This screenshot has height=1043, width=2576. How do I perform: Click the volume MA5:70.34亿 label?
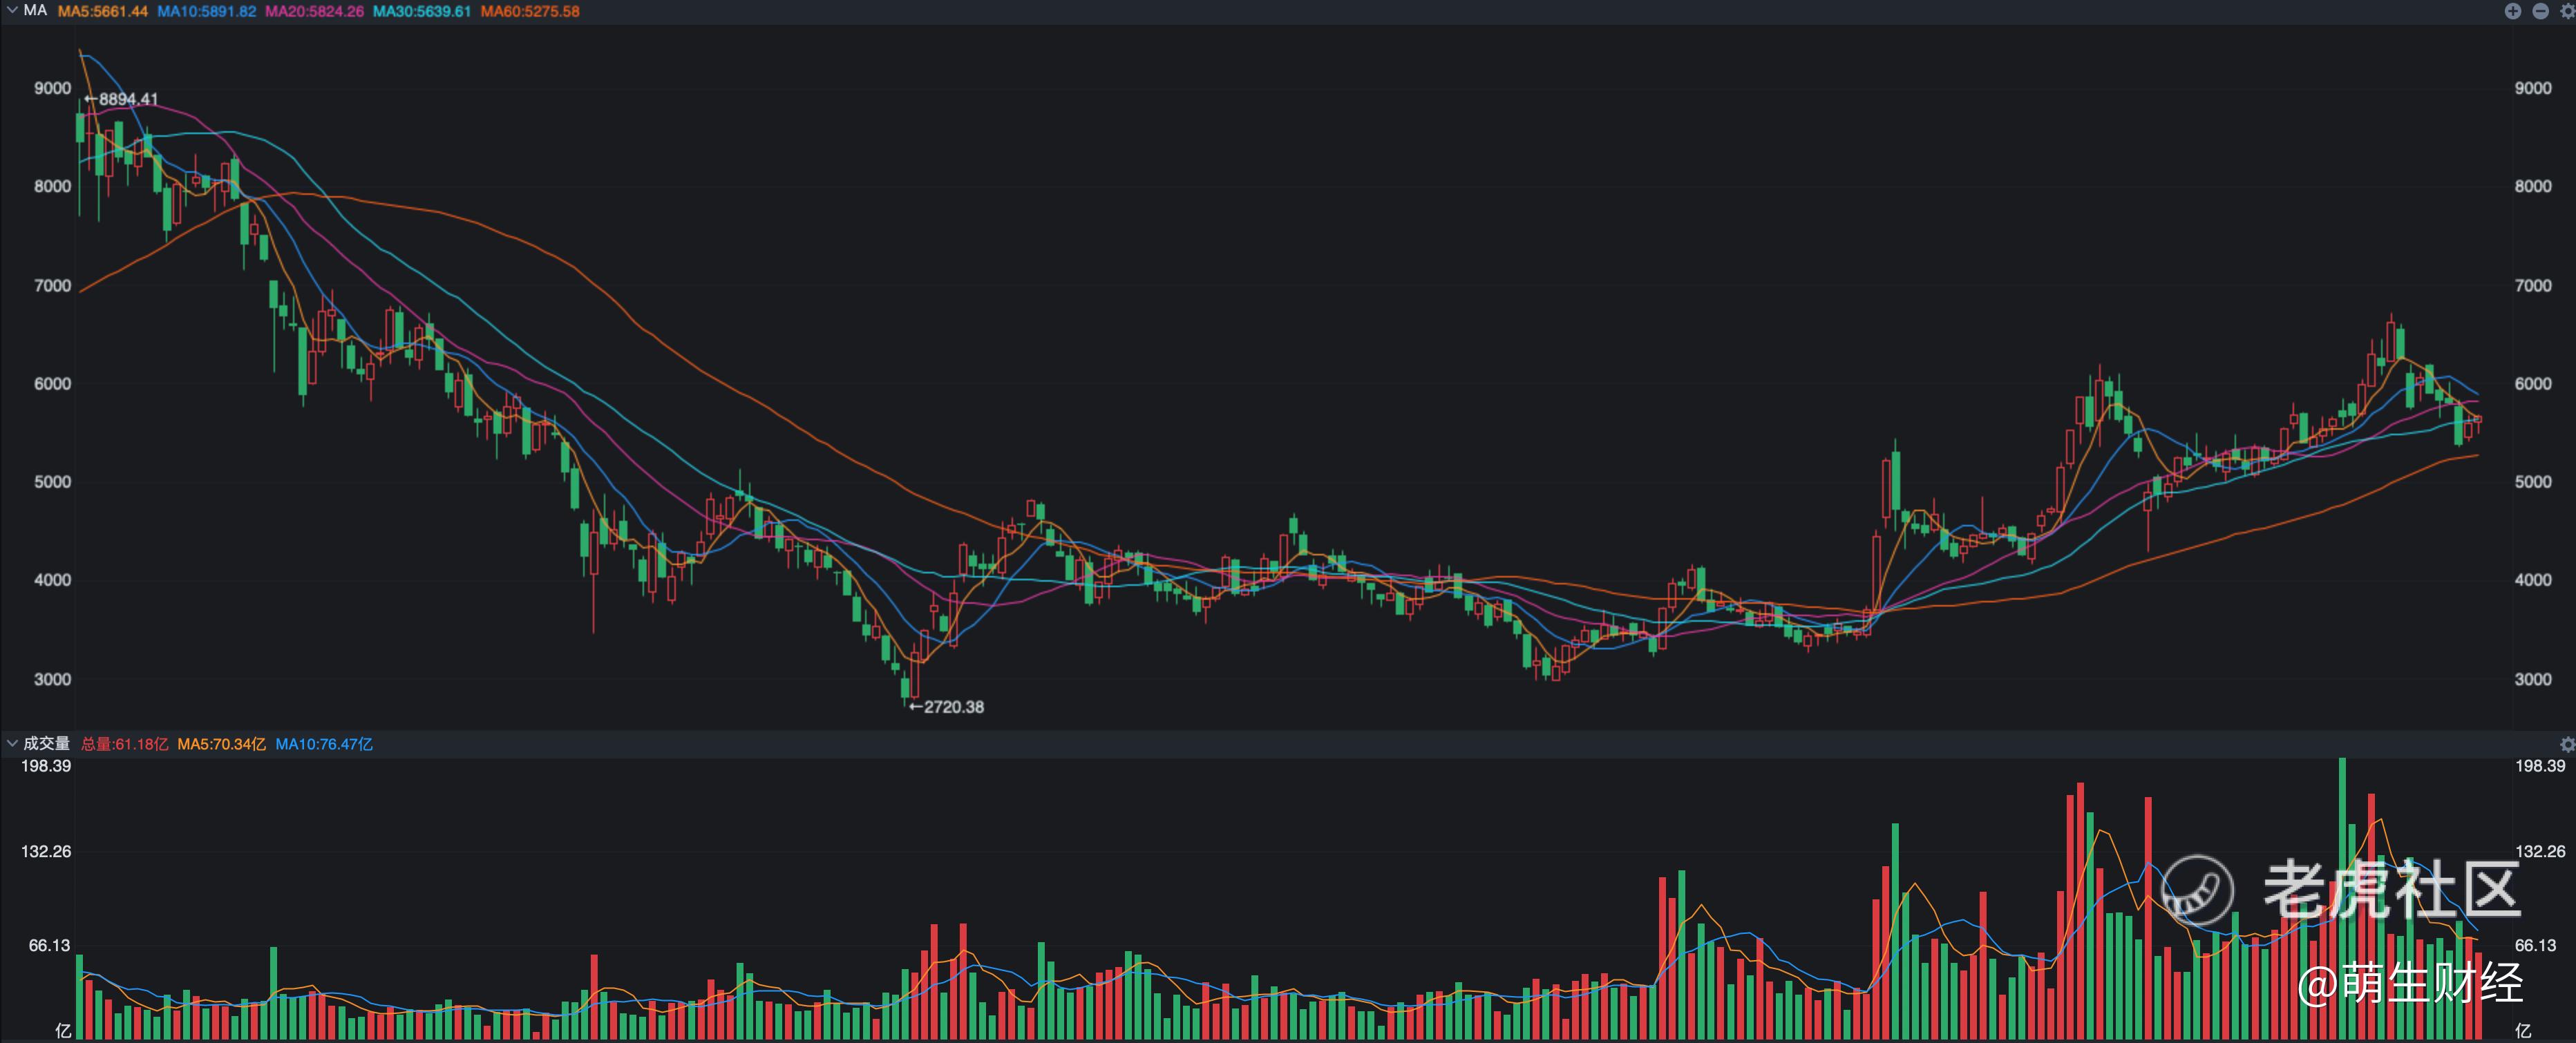point(221,744)
